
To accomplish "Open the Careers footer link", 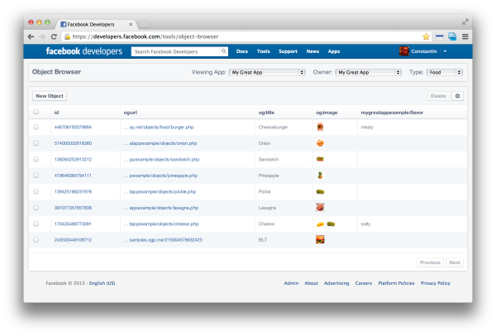I will pos(364,283).
